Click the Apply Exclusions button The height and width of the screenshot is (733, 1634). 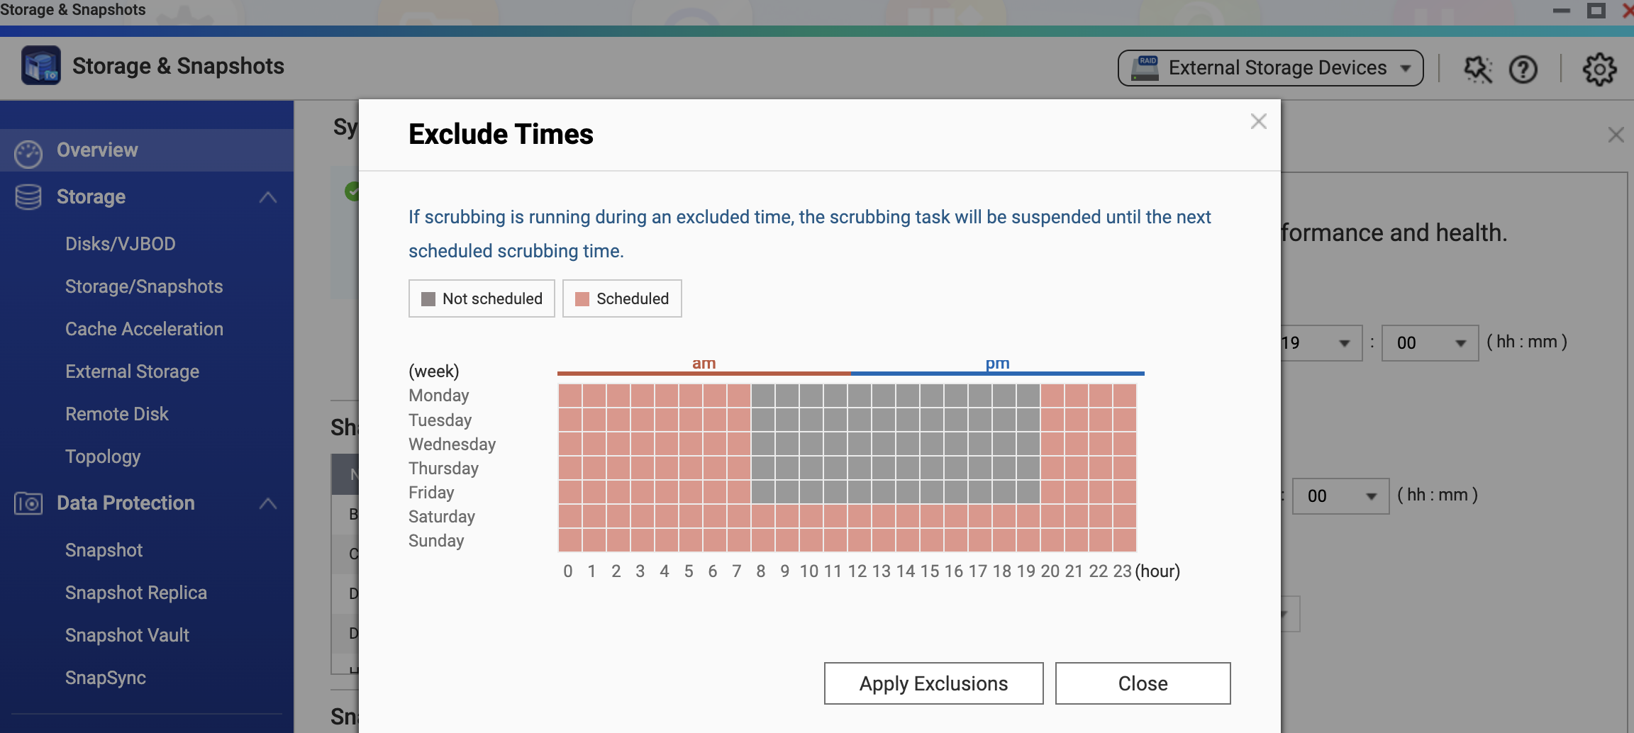tap(933, 683)
